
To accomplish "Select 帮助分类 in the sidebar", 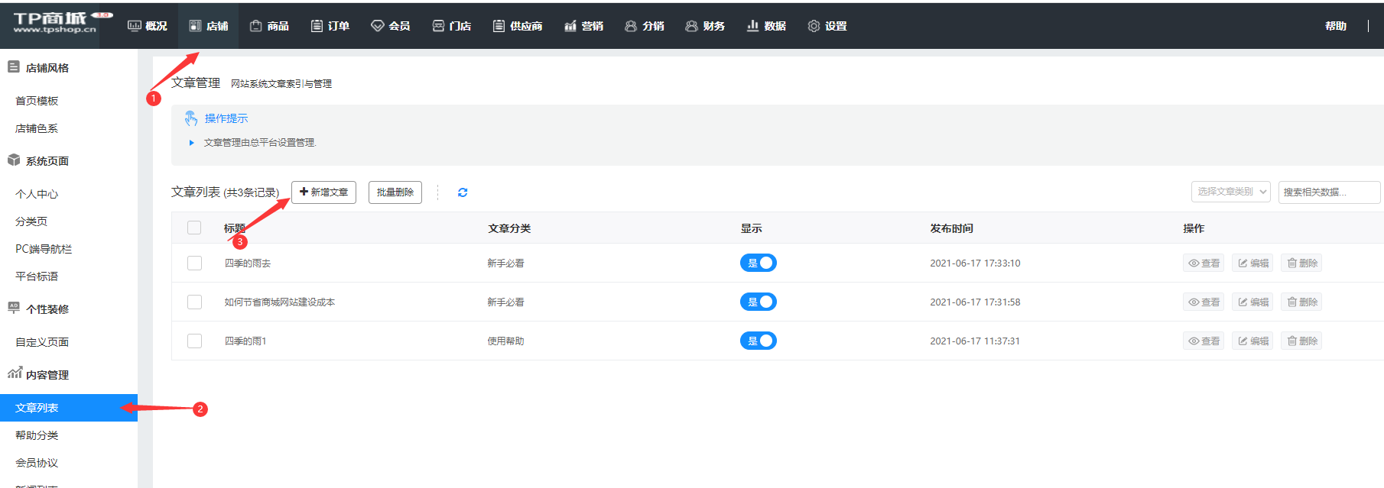I will pos(37,435).
